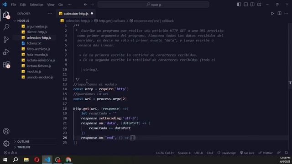Open the Explorer view in activity bar

pos(6,15)
